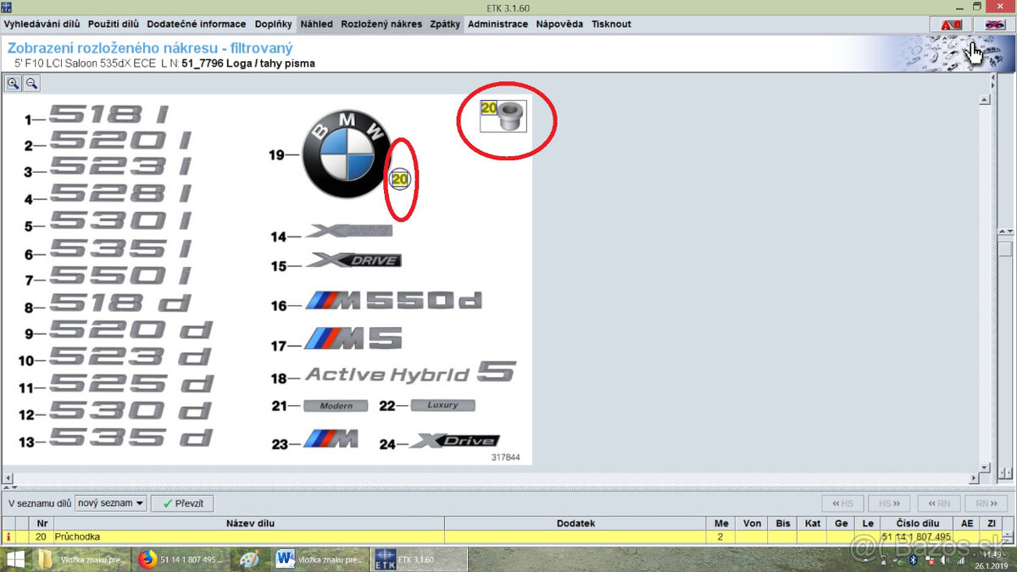Viewport: 1017px width, 572px height.
Task: Open the Doplňky menu
Action: pyautogui.click(x=273, y=24)
